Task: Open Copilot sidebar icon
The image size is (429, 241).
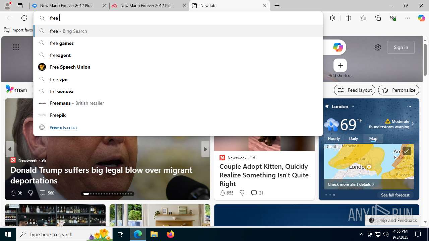Action: [421, 18]
